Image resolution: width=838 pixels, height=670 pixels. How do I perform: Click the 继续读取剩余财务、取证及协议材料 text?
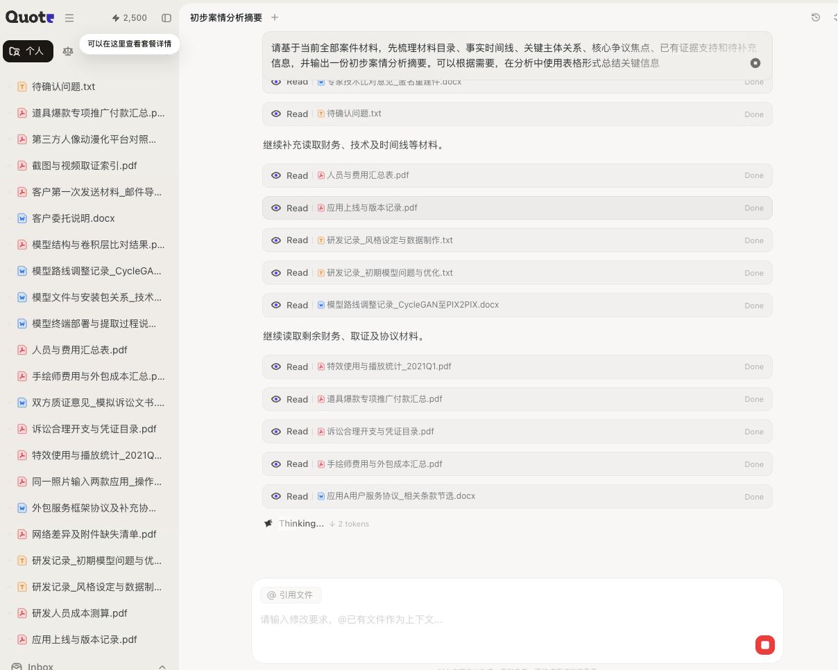tap(344, 337)
